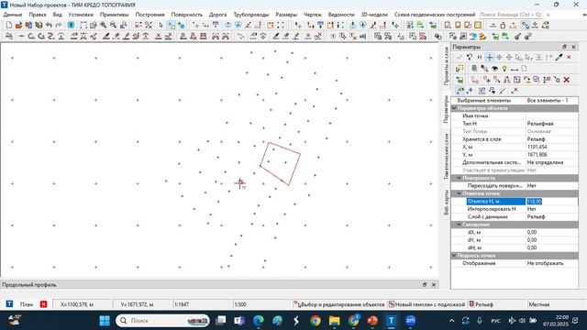Click the Windows Start button
Screen dimensions: 587x330
(105, 321)
